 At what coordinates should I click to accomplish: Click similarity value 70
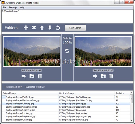(117, 120)
